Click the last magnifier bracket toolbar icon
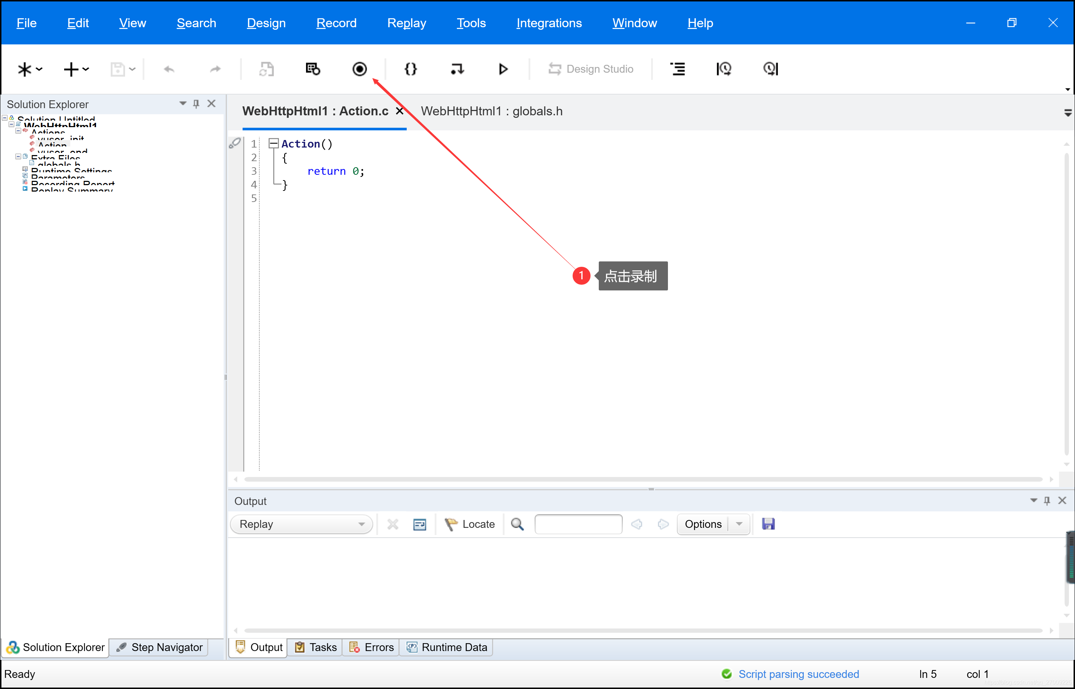Screen dimensions: 1075x689 pos(771,69)
